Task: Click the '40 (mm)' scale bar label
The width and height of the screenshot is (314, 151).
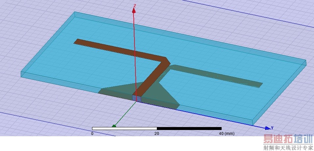Action: tap(226, 133)
